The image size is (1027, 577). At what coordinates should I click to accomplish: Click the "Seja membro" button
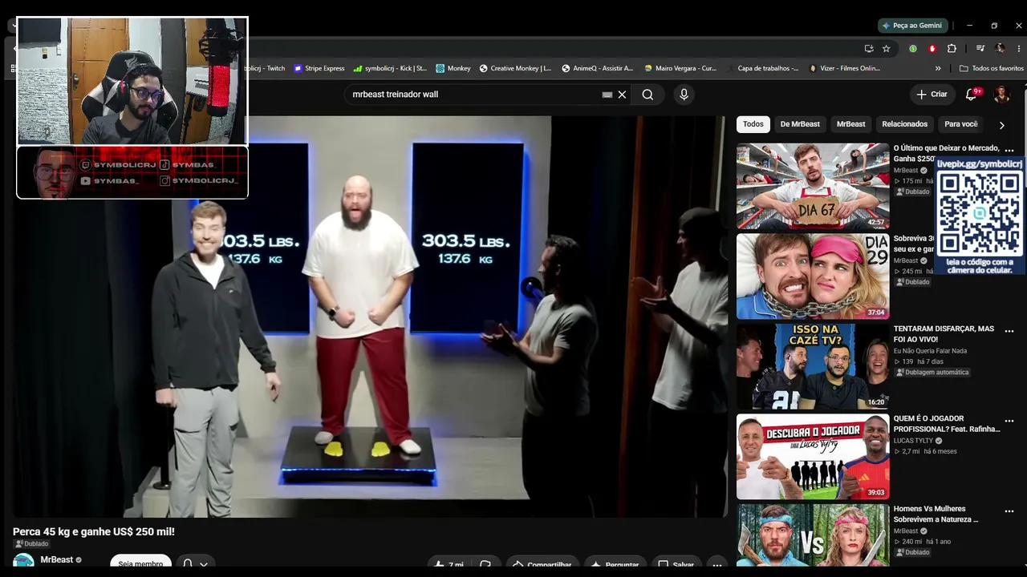click(140, 563)
